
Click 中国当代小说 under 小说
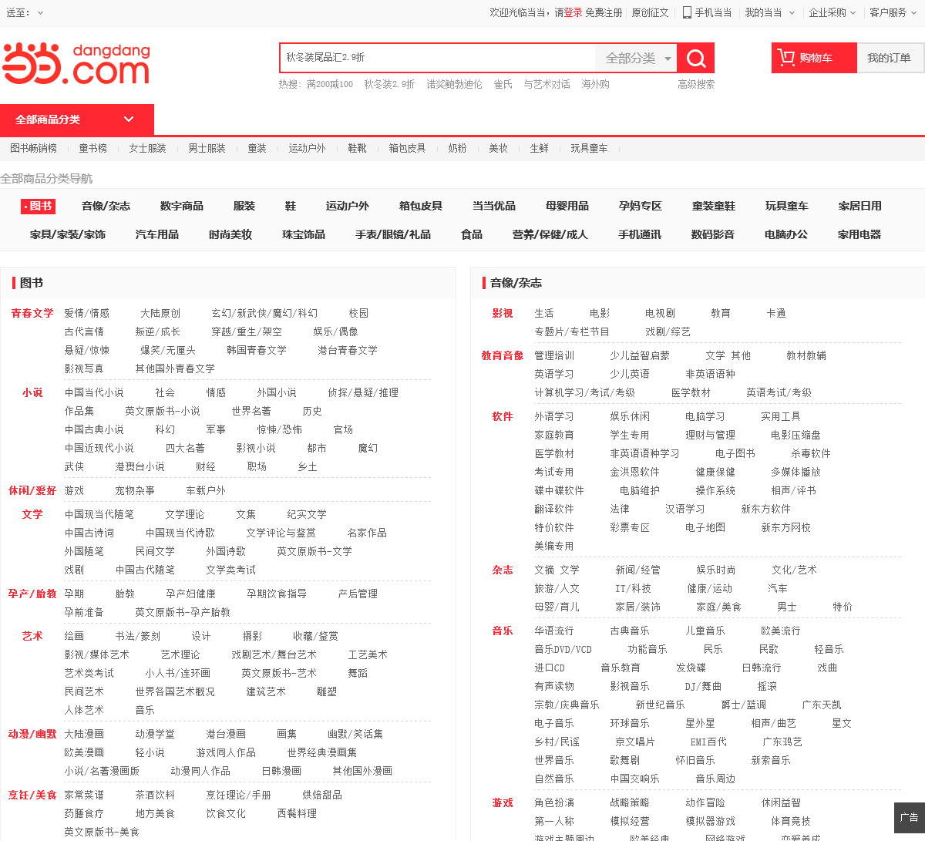click(94, 392)
